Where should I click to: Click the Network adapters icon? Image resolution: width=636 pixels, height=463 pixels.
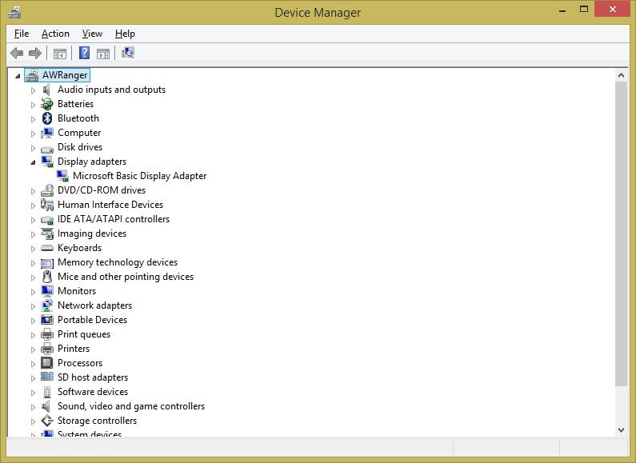(x=47, y=305)
